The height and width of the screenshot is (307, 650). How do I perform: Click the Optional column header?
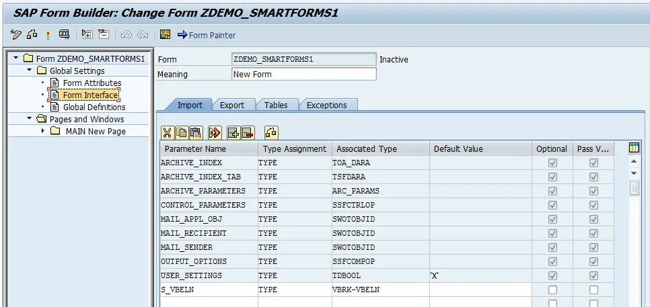(552, 149)
